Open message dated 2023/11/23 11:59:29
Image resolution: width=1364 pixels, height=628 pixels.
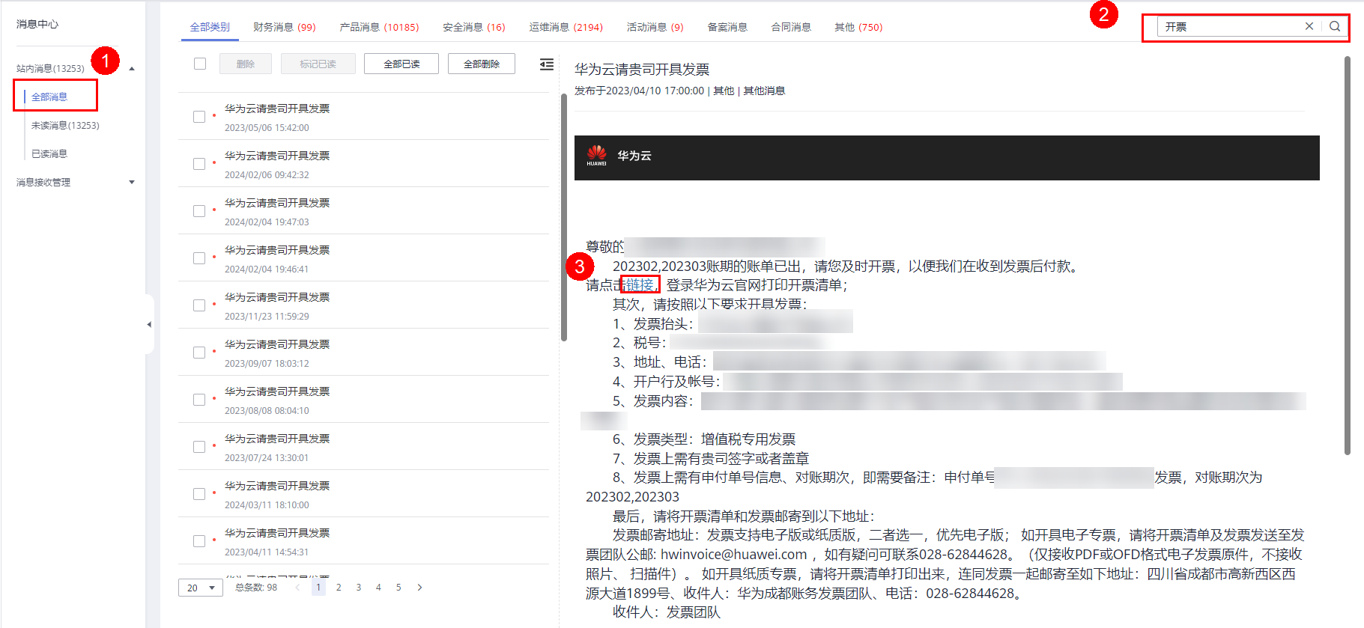[x=364, y=305]
